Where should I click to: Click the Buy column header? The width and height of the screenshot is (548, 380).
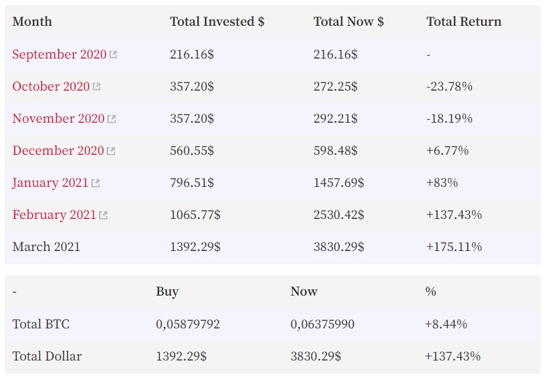[x=167, y=291]
